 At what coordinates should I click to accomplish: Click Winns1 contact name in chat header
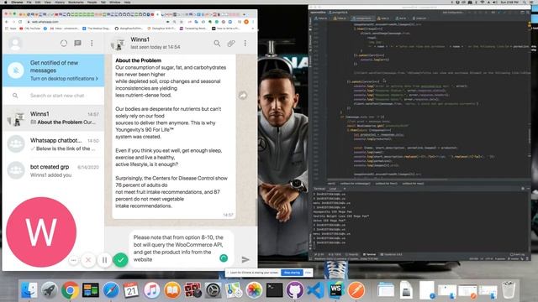point(140,39)
